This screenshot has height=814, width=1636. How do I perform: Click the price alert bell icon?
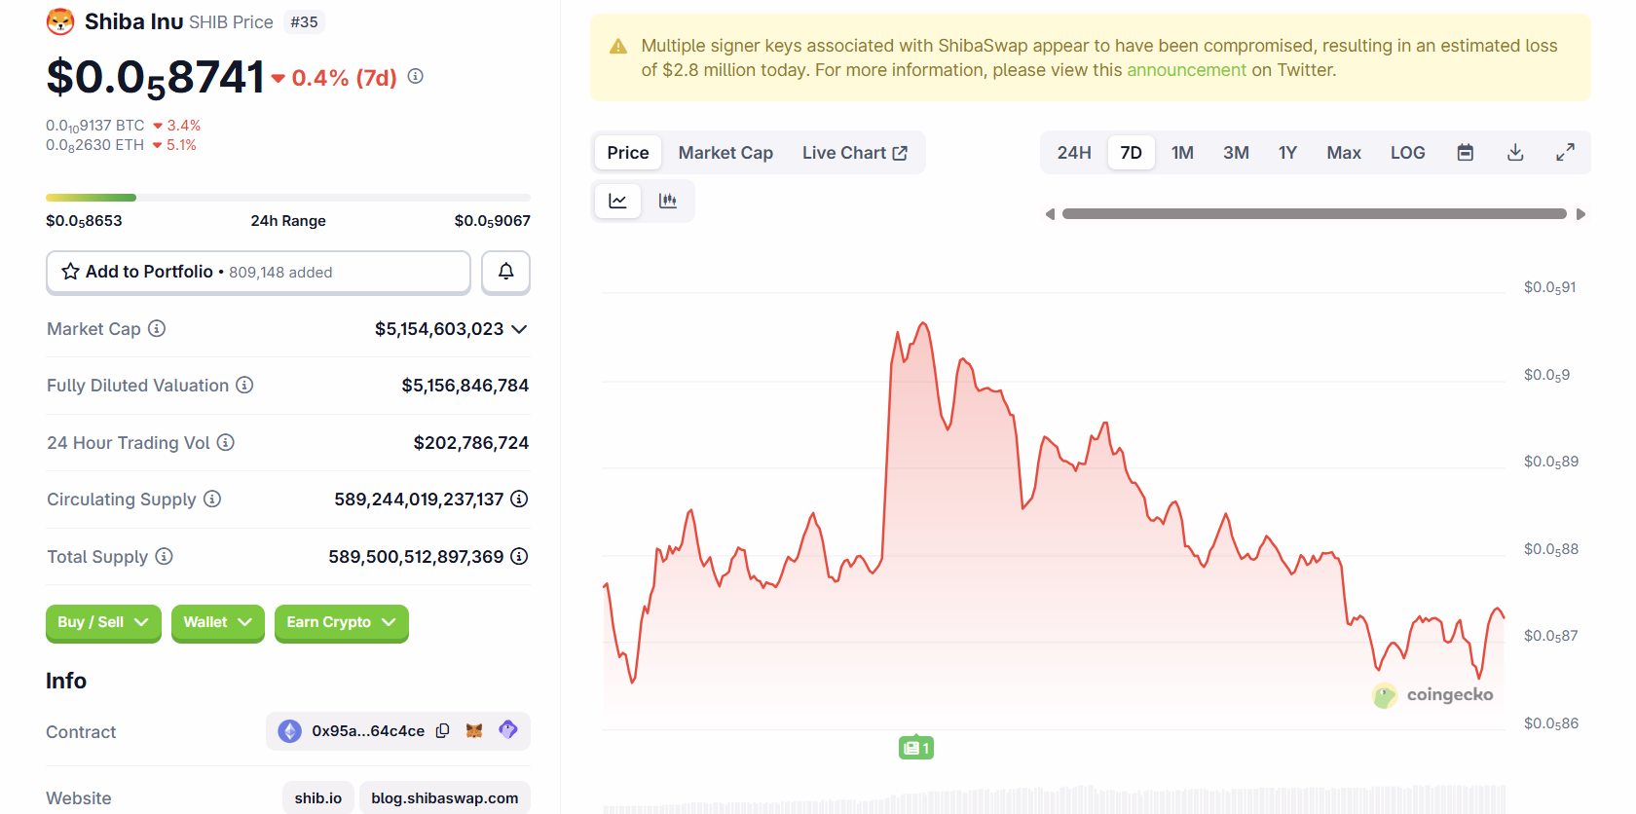(505, 272)
